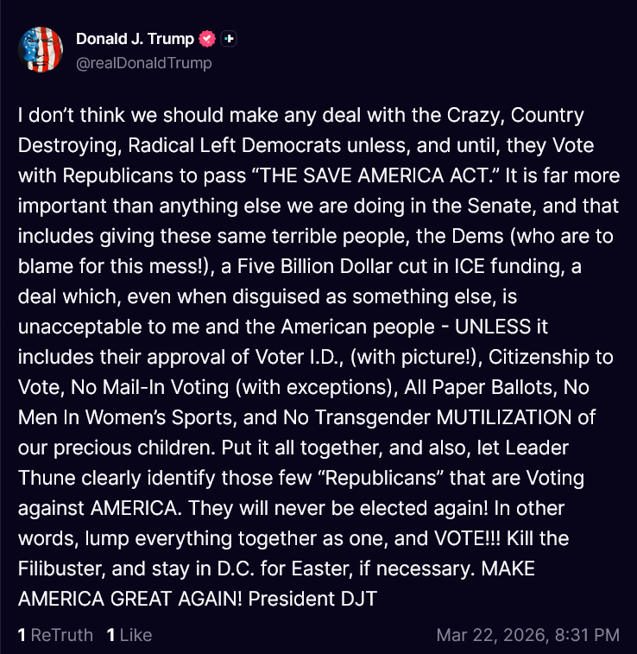
Task: Click the 1 Like count
Action: click(129, 635)
